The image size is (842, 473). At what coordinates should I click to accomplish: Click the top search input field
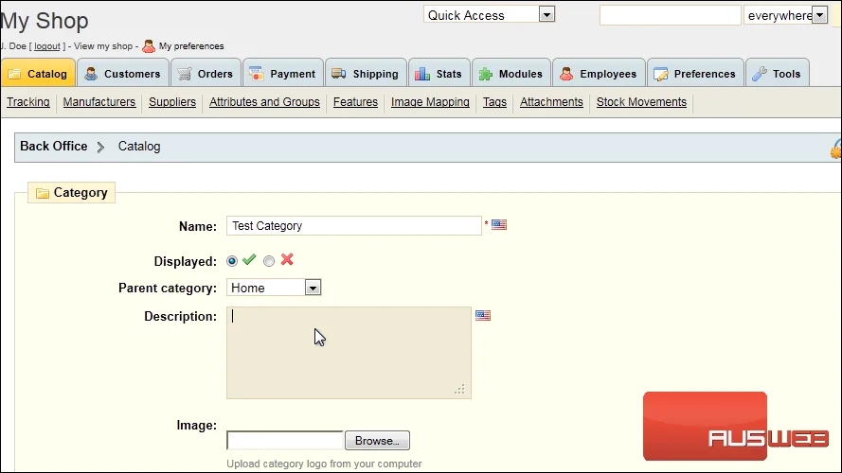click(x=671, y=15)
